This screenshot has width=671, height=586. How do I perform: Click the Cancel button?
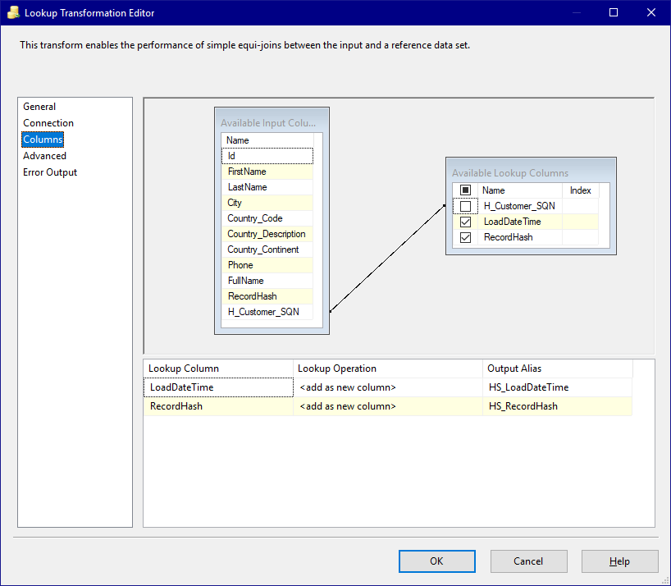[x=528, y=561]
